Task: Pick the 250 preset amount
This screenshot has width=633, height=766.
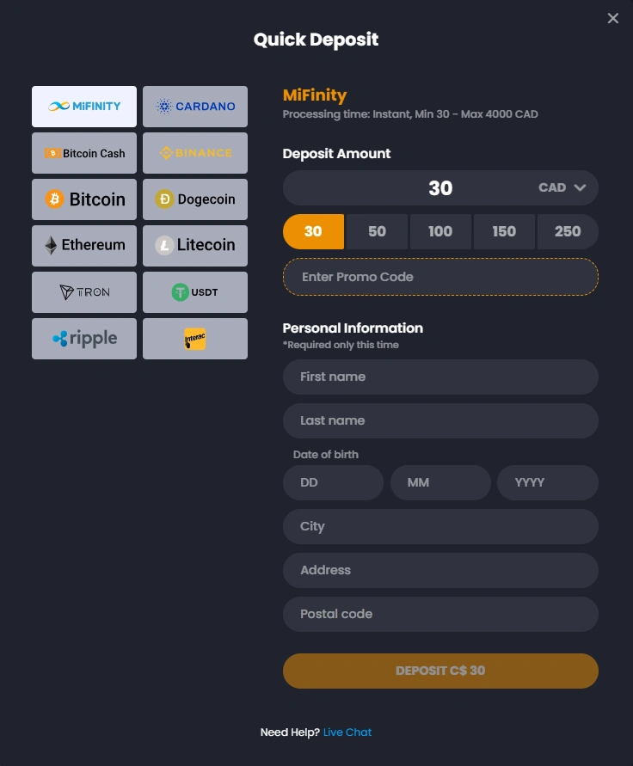Action: [568, 231]
